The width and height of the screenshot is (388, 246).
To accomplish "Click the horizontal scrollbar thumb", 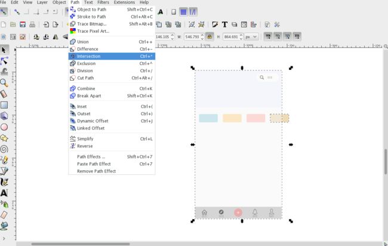I will point(81,244).
